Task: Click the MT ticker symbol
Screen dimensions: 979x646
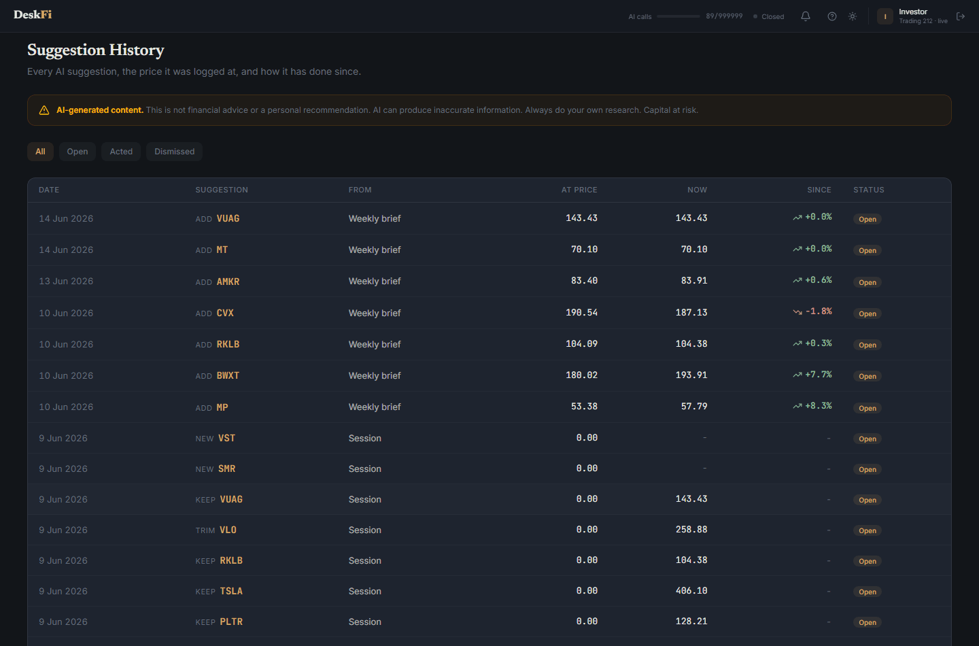Action: [x=222, y=250]
